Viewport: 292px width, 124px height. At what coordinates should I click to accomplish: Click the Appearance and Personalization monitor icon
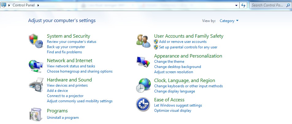click(x=143, y=62)
